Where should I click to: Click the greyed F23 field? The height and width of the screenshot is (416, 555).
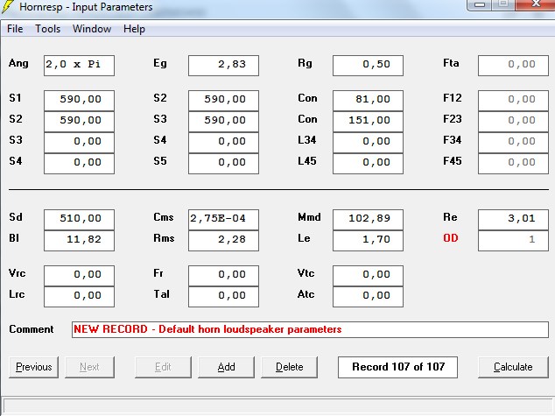point(513,121)
